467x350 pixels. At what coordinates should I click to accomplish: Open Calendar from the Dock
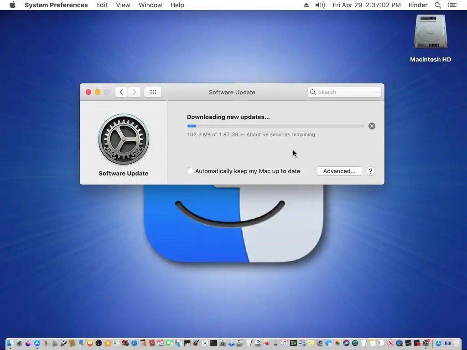click(x=161, y=343)
